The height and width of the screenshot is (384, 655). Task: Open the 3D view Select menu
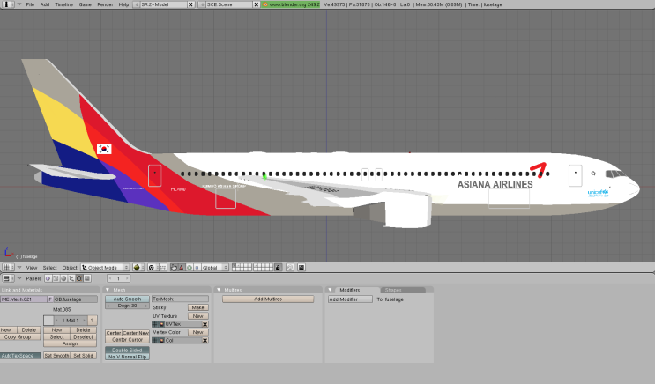[x=49, y=268]
